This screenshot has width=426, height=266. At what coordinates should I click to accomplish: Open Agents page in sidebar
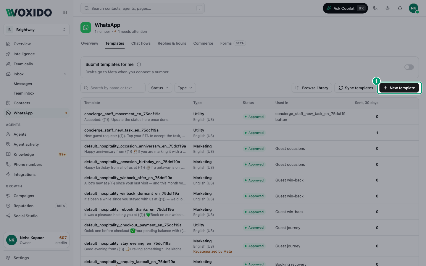37,134
